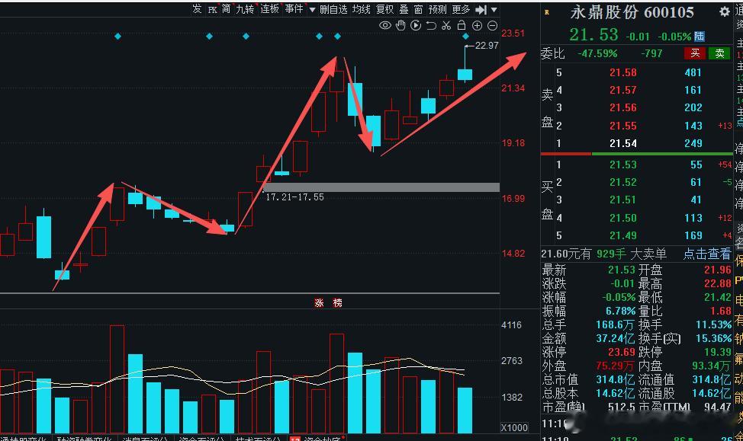Click stock name 永鼎股份 600105

(x=632, y=13)
